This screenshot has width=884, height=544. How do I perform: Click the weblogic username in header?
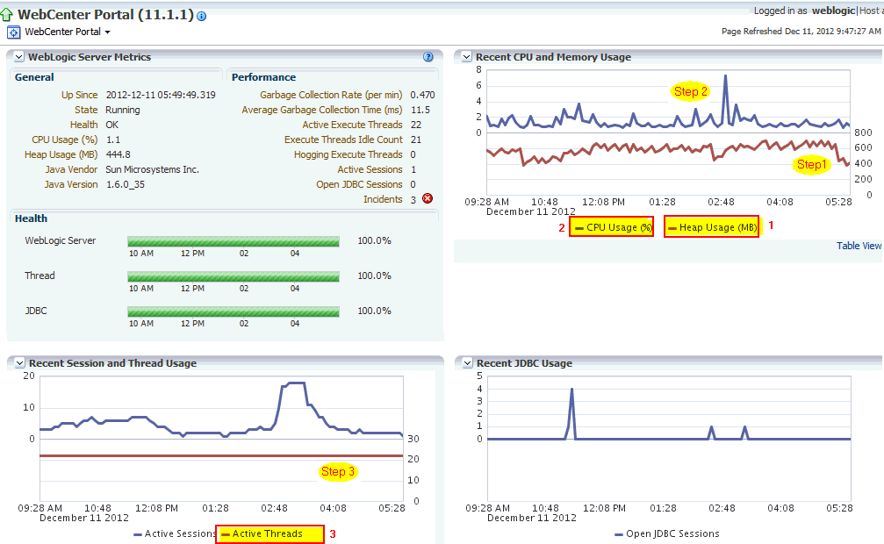pos(834,11)
